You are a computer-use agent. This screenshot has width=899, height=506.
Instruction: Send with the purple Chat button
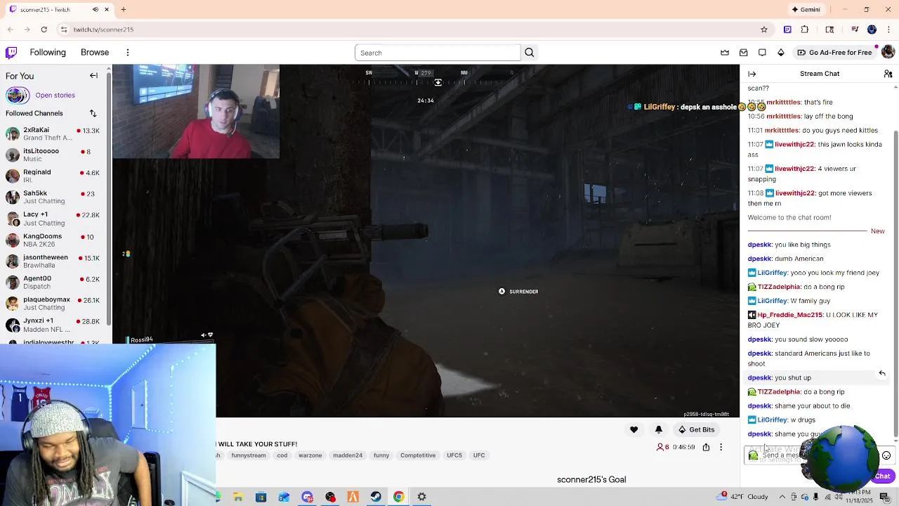tap(882, 476)
